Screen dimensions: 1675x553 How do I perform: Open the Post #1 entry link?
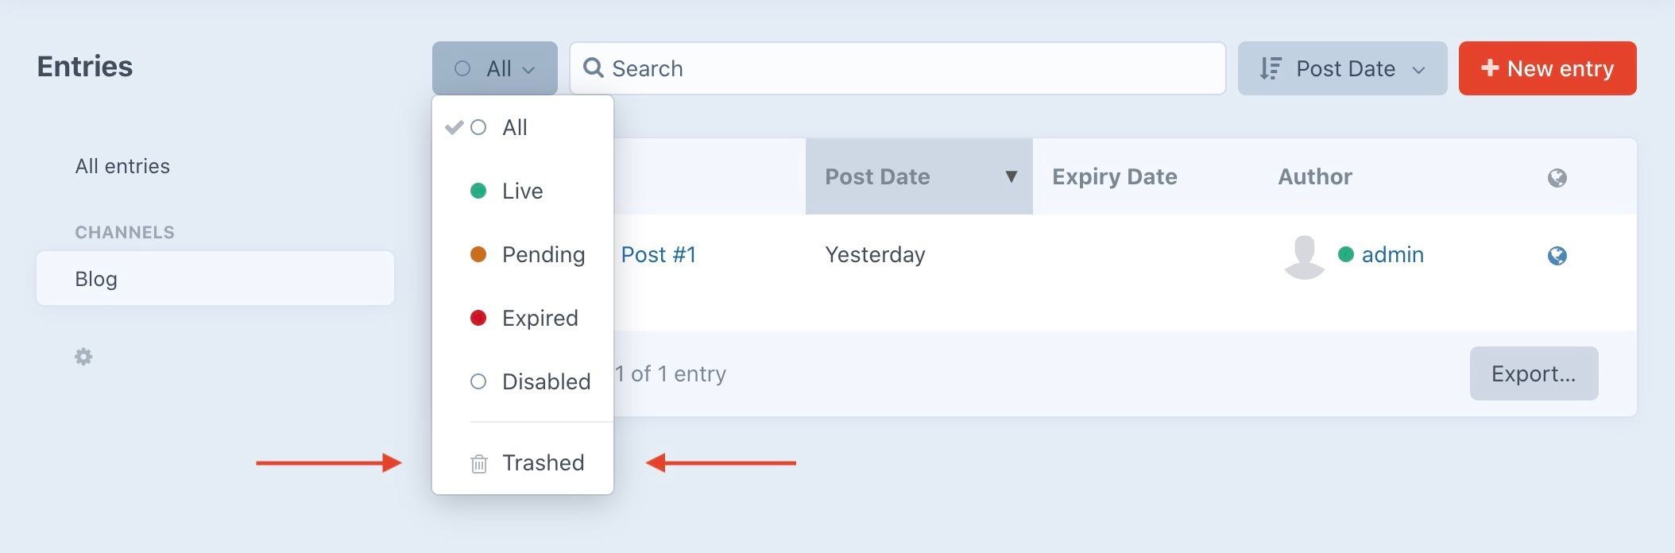pos(659,254)
